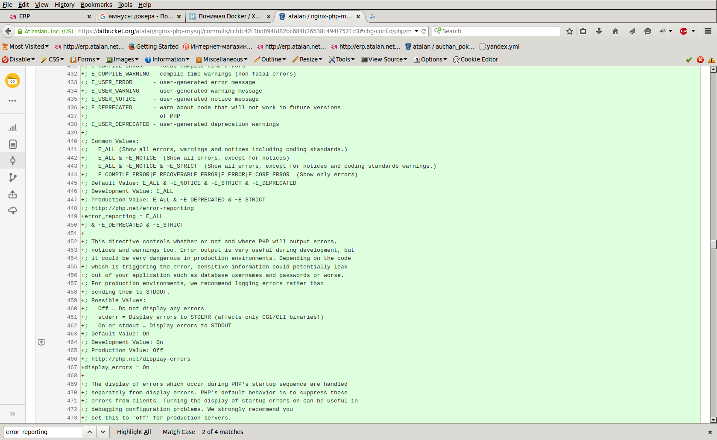Viewport: 717px width, 440px height.
Task: Click the paper plane send icon
Action: pyautogui.click(x=632, y=31)
